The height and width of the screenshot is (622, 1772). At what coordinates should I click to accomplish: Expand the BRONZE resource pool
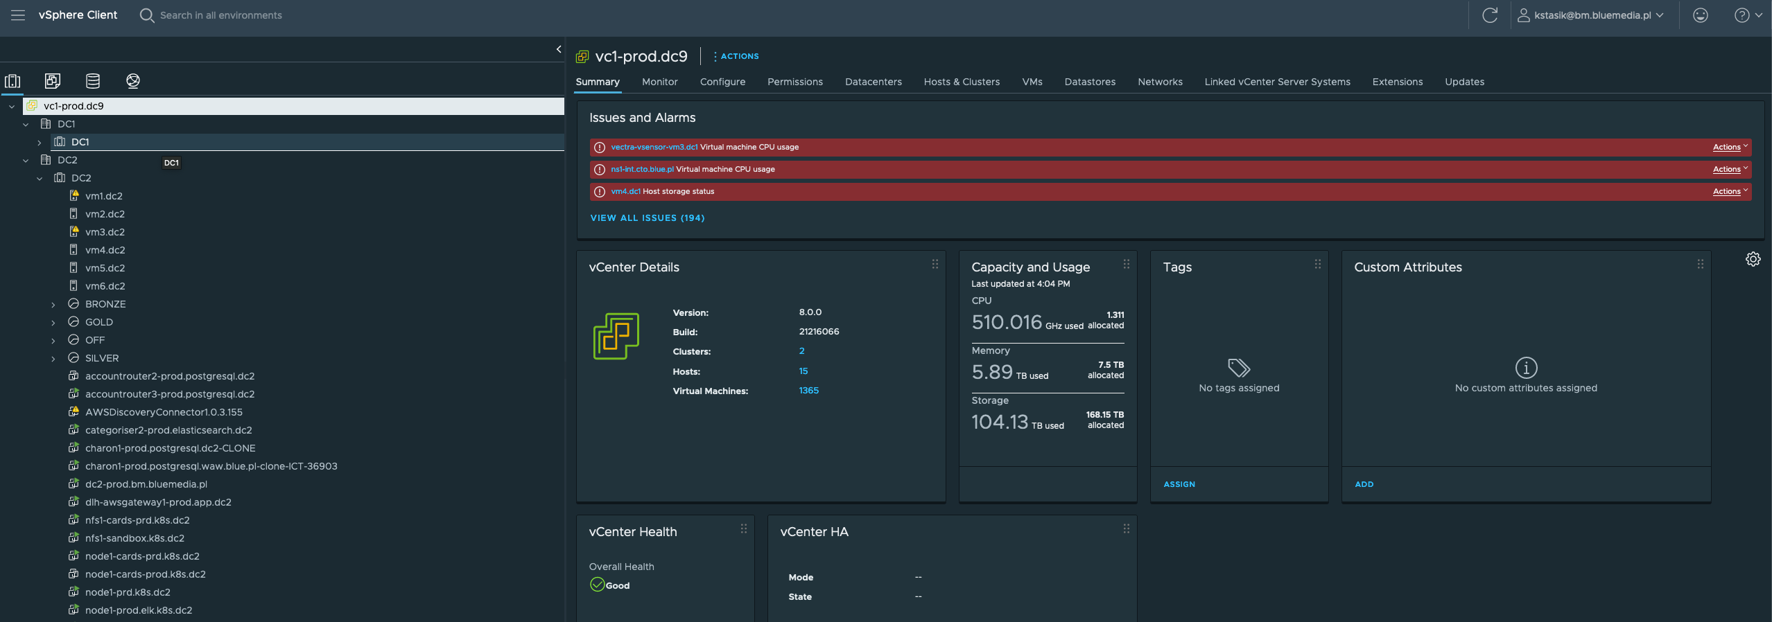coord(53,304)
